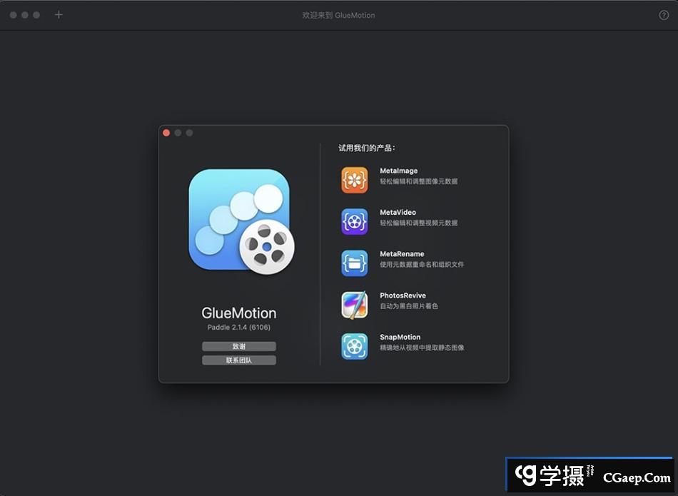Click the PhotosRevive product name
This screenshot has width=678, height=496.
click(x=404, y=295)
